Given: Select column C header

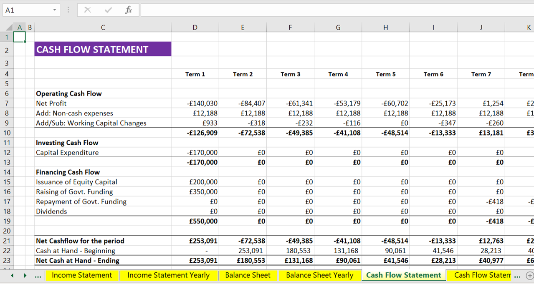Looking at the screenshot, I should (103, 28).
